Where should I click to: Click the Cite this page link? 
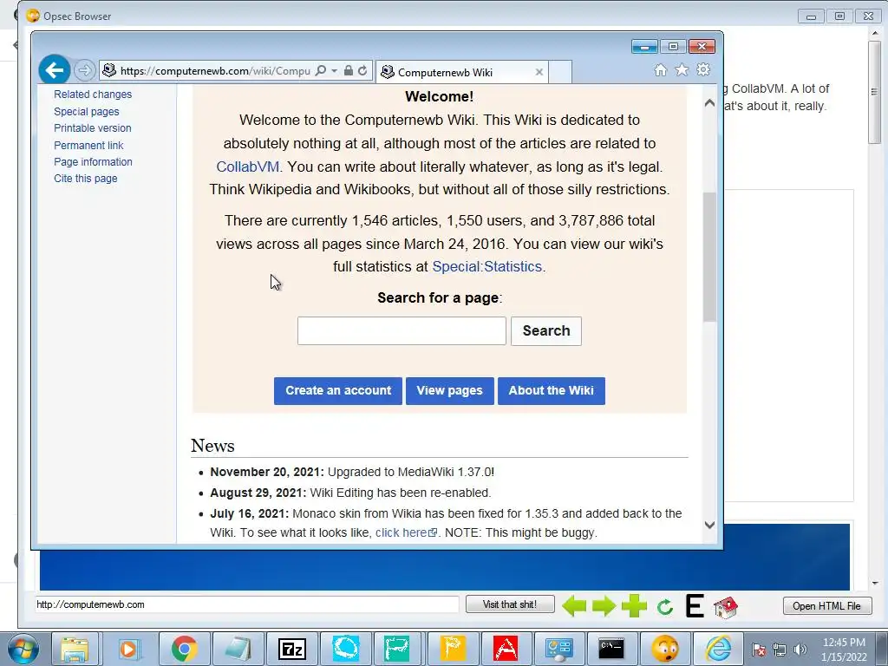point(86,178)
